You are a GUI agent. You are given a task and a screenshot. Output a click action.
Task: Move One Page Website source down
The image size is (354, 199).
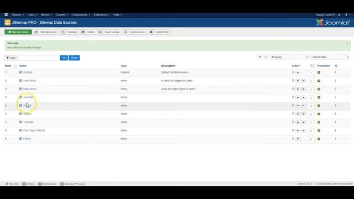click(x=304, y=130)
